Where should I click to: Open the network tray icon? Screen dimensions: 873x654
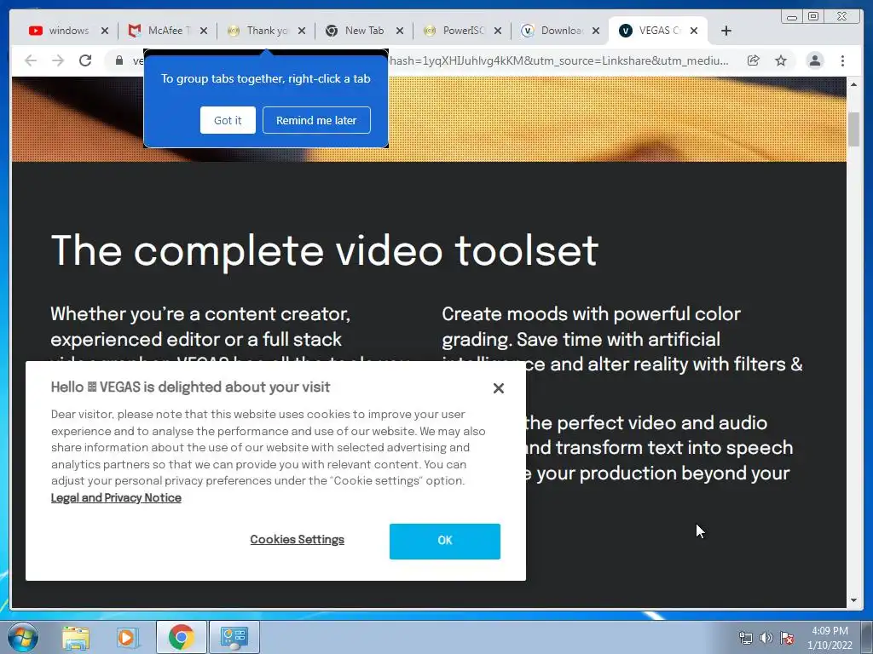[745, 638]
